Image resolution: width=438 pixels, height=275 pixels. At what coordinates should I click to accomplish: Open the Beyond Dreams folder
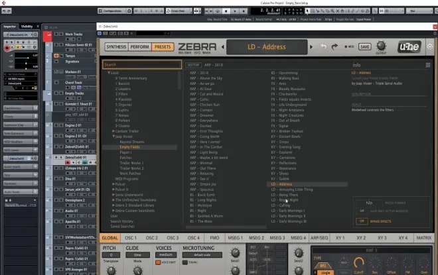[x=132, y=142]
